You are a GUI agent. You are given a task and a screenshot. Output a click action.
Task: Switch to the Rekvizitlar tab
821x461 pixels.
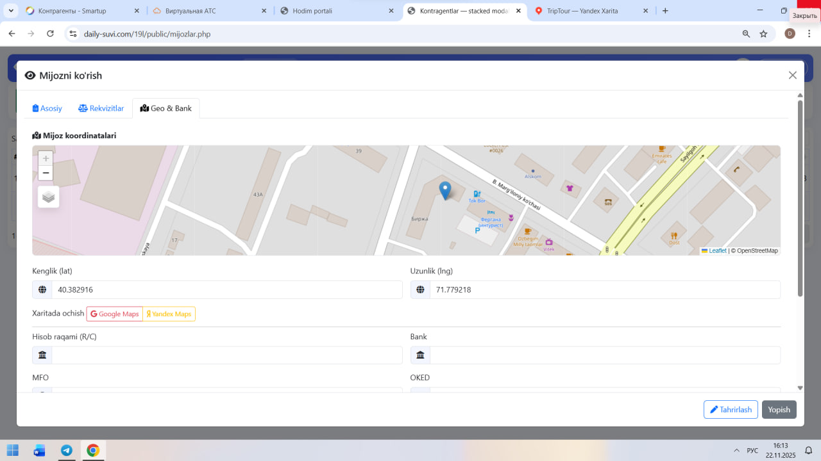[101, 108]
